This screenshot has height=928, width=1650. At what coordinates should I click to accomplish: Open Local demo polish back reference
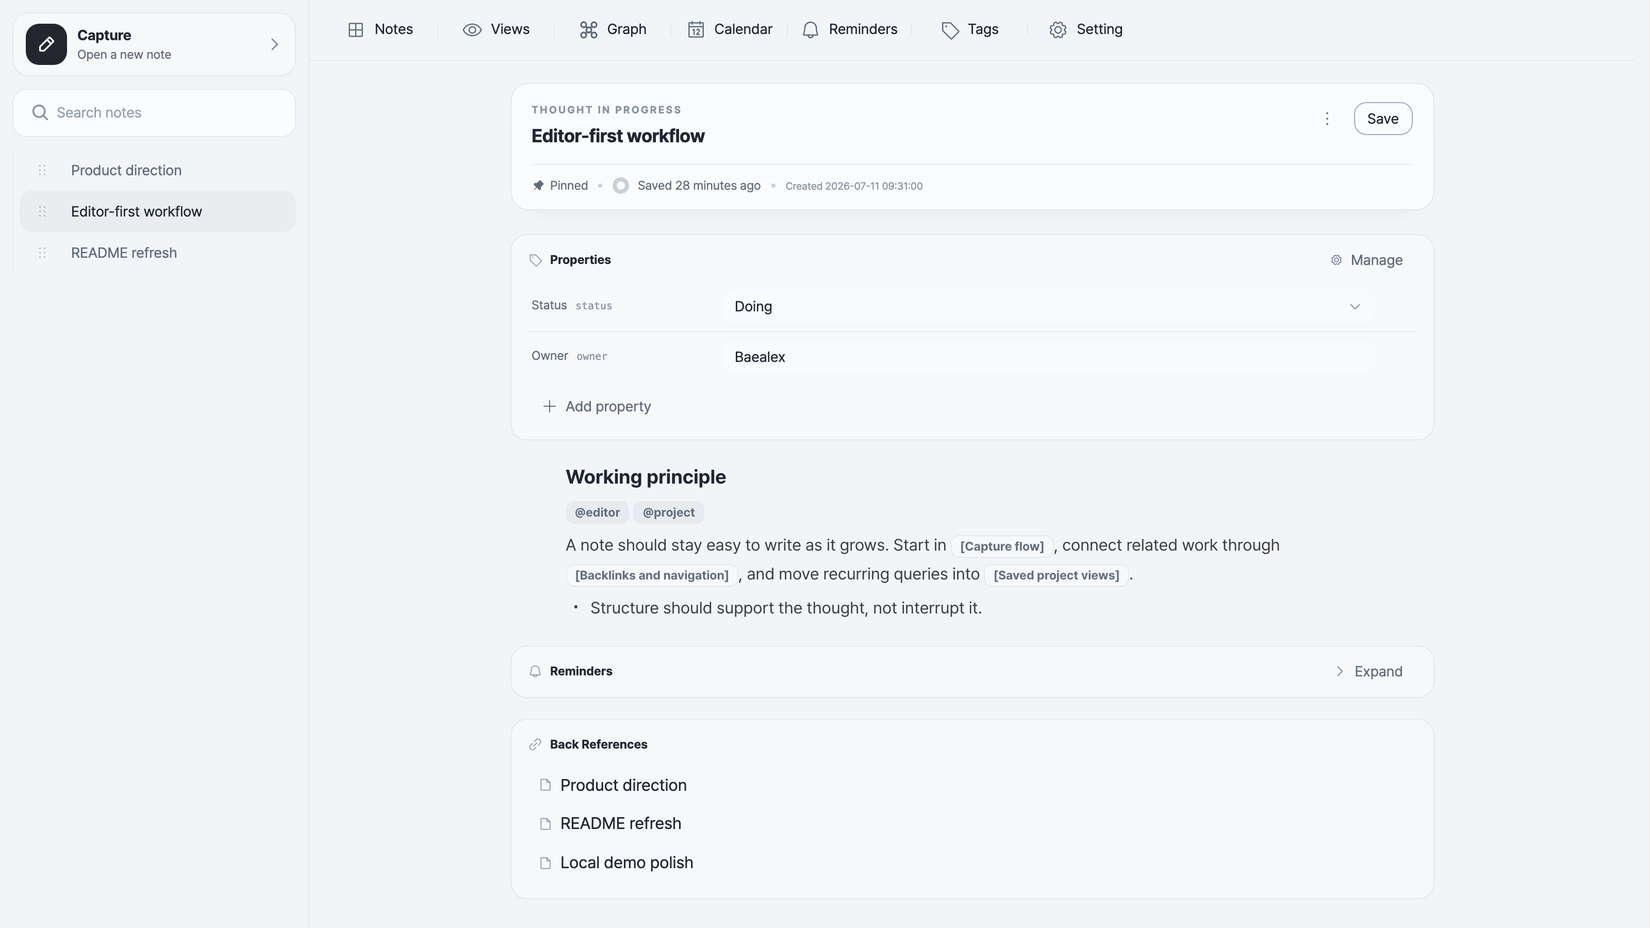point(626,863)
